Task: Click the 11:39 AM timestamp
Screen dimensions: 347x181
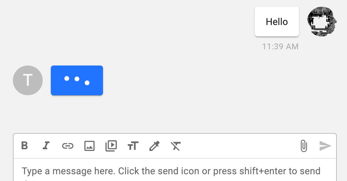Action: pyautogui.click(x=280, y=47)
